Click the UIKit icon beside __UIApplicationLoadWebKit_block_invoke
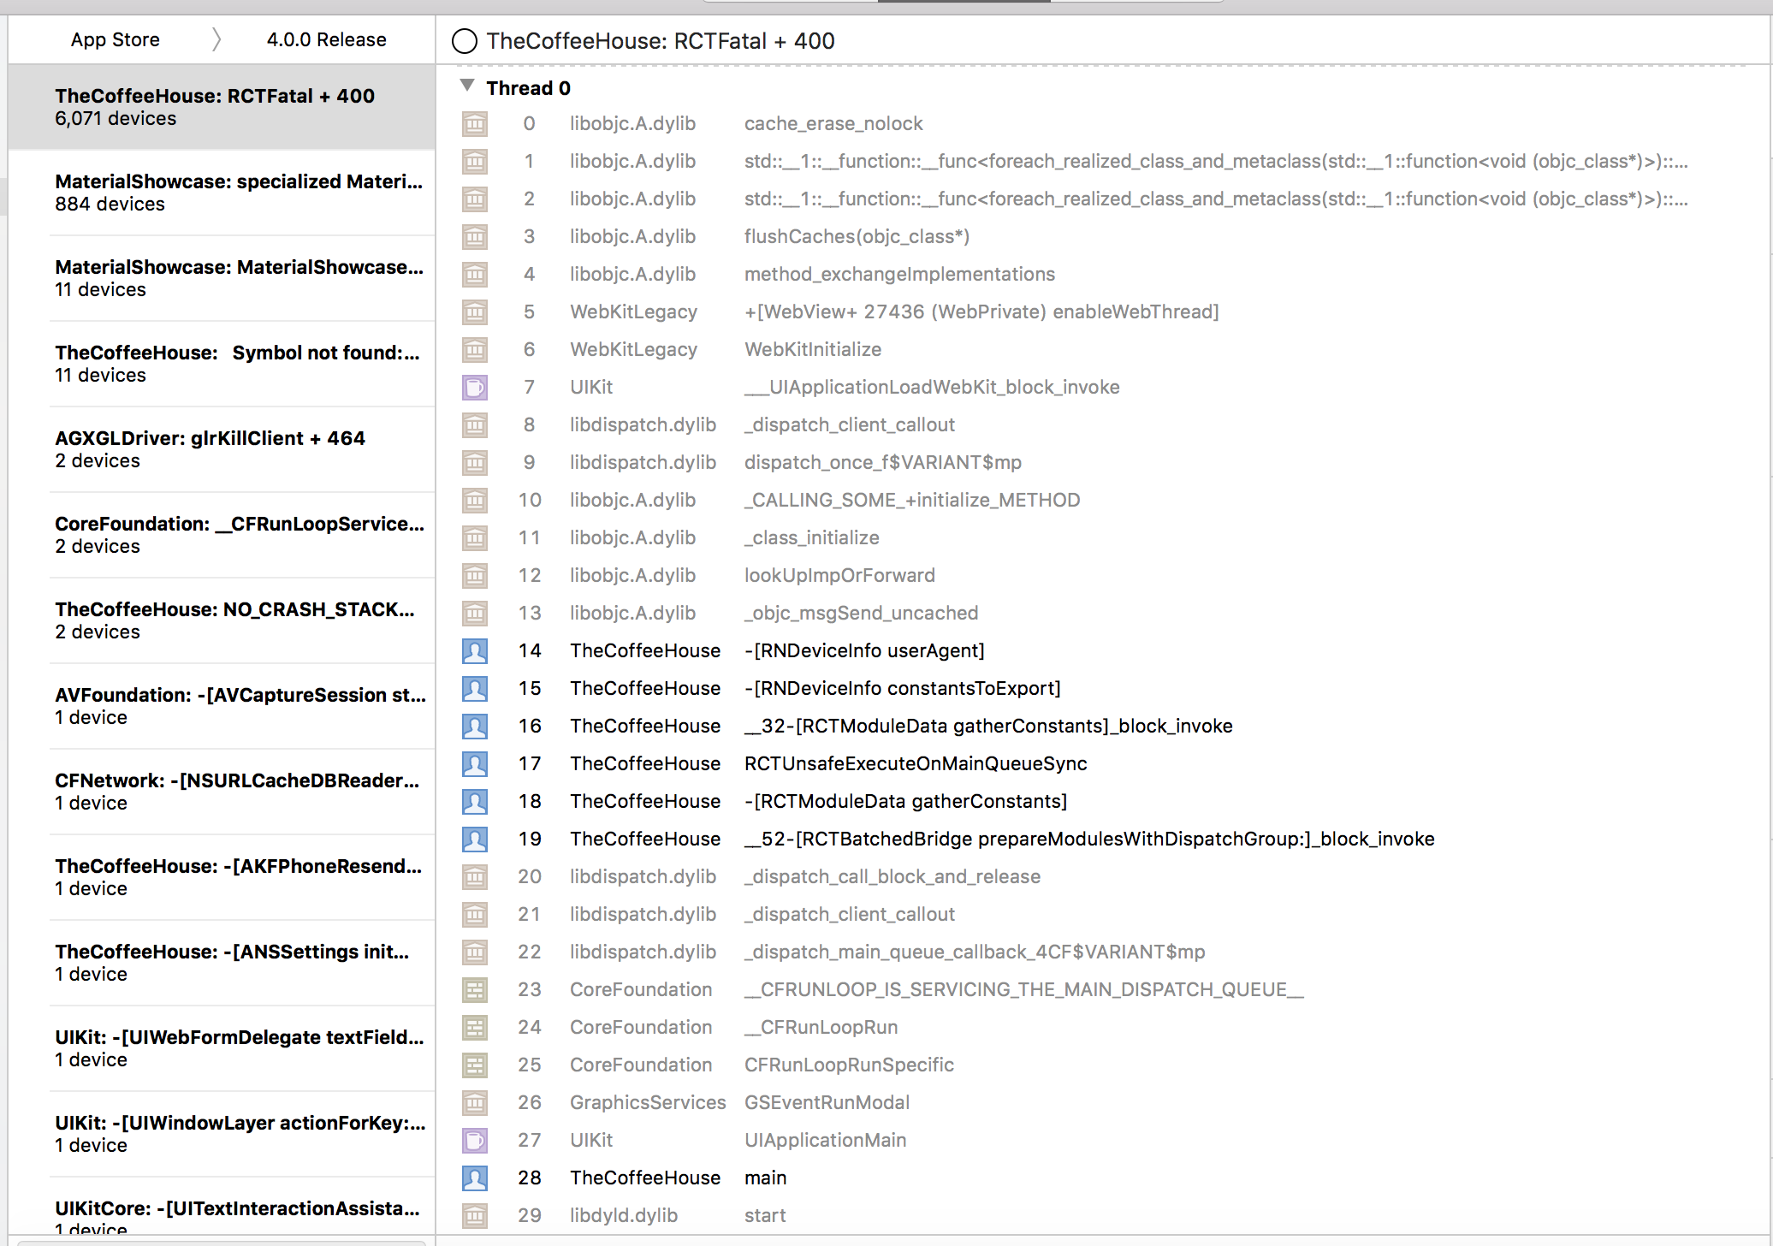Image resolution: width=1773 pixels, height=1246 pixels. coord(475,387)
